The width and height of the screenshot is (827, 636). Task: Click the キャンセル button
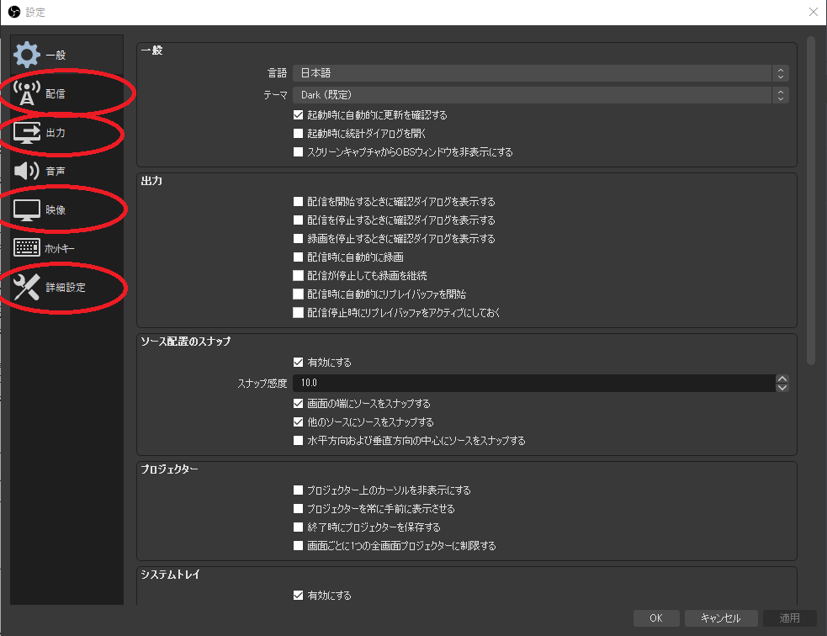721,618
